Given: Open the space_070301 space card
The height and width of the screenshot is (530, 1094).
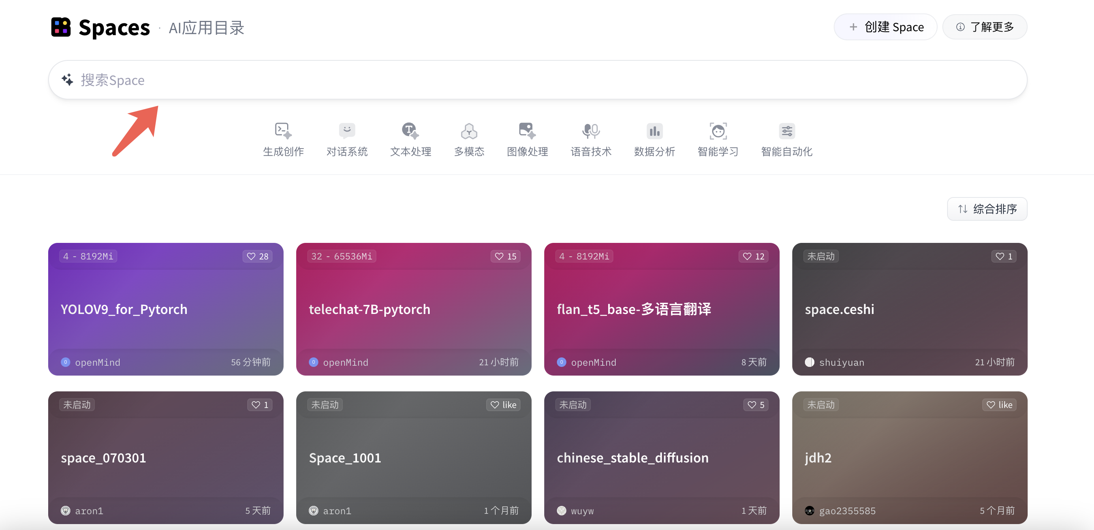Looking at the screenshot, I should pos(165,458).
